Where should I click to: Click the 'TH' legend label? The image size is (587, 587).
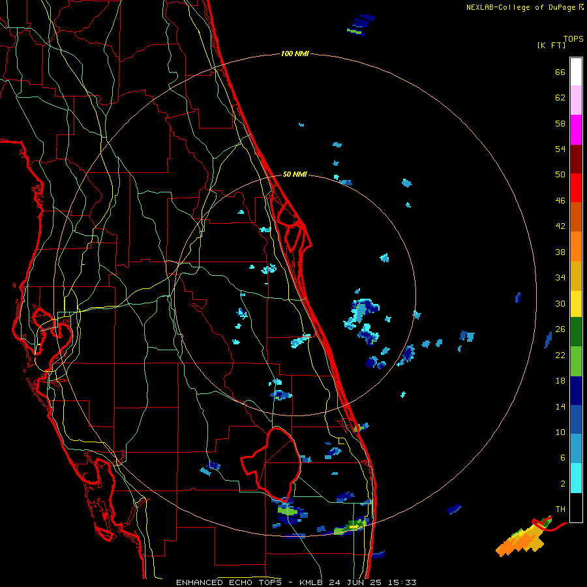[x=560, y=509]
